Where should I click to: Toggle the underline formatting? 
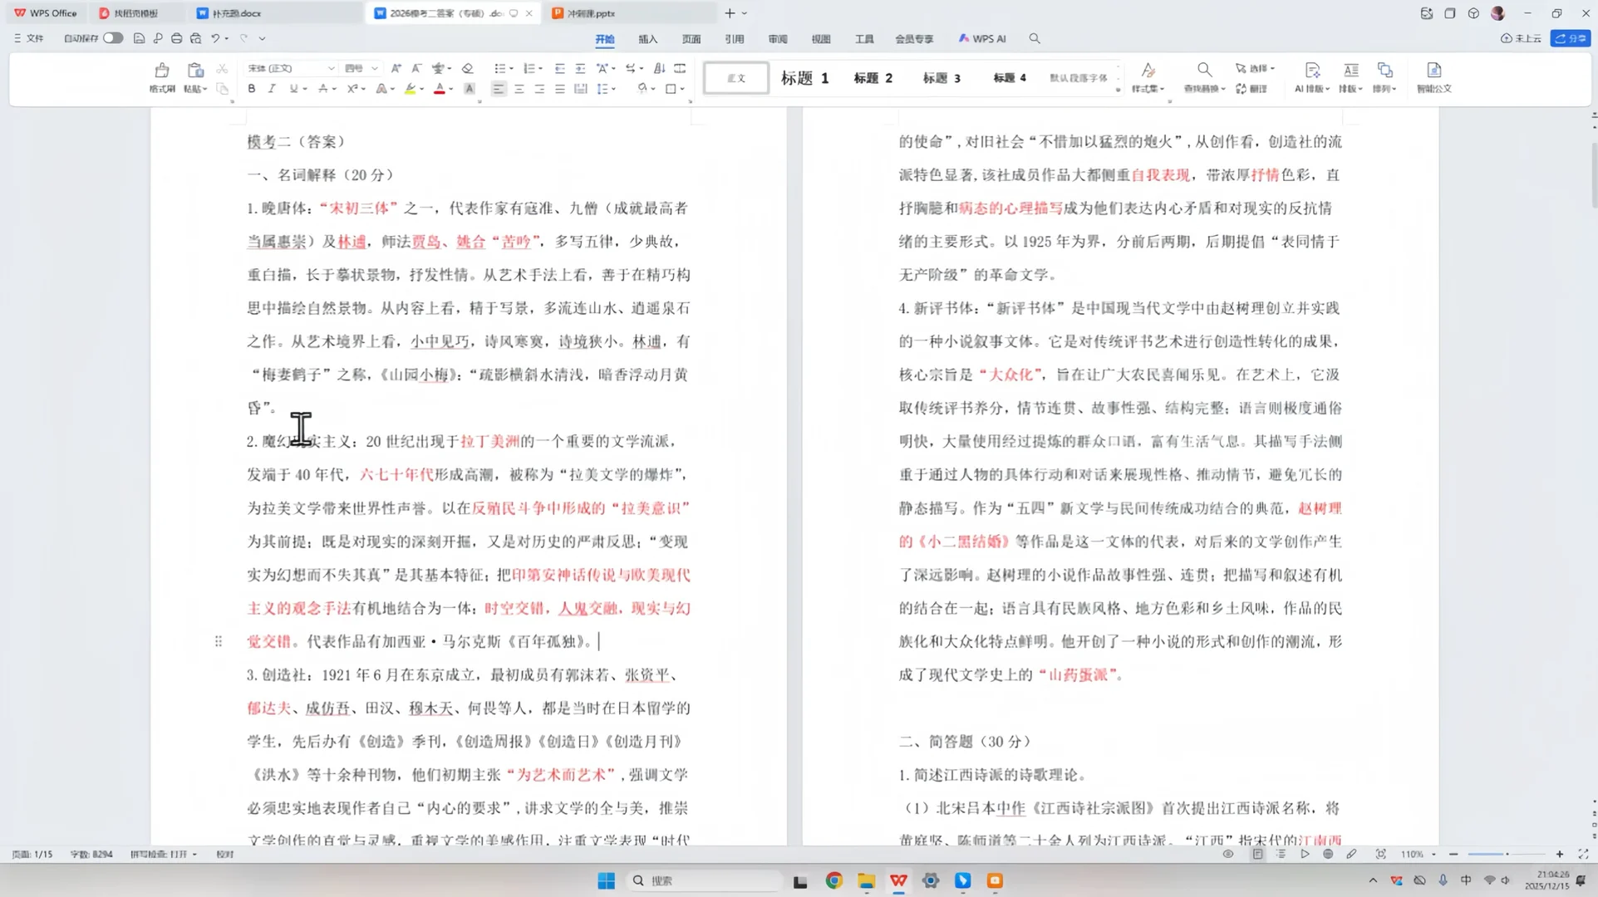pos(295,88)
